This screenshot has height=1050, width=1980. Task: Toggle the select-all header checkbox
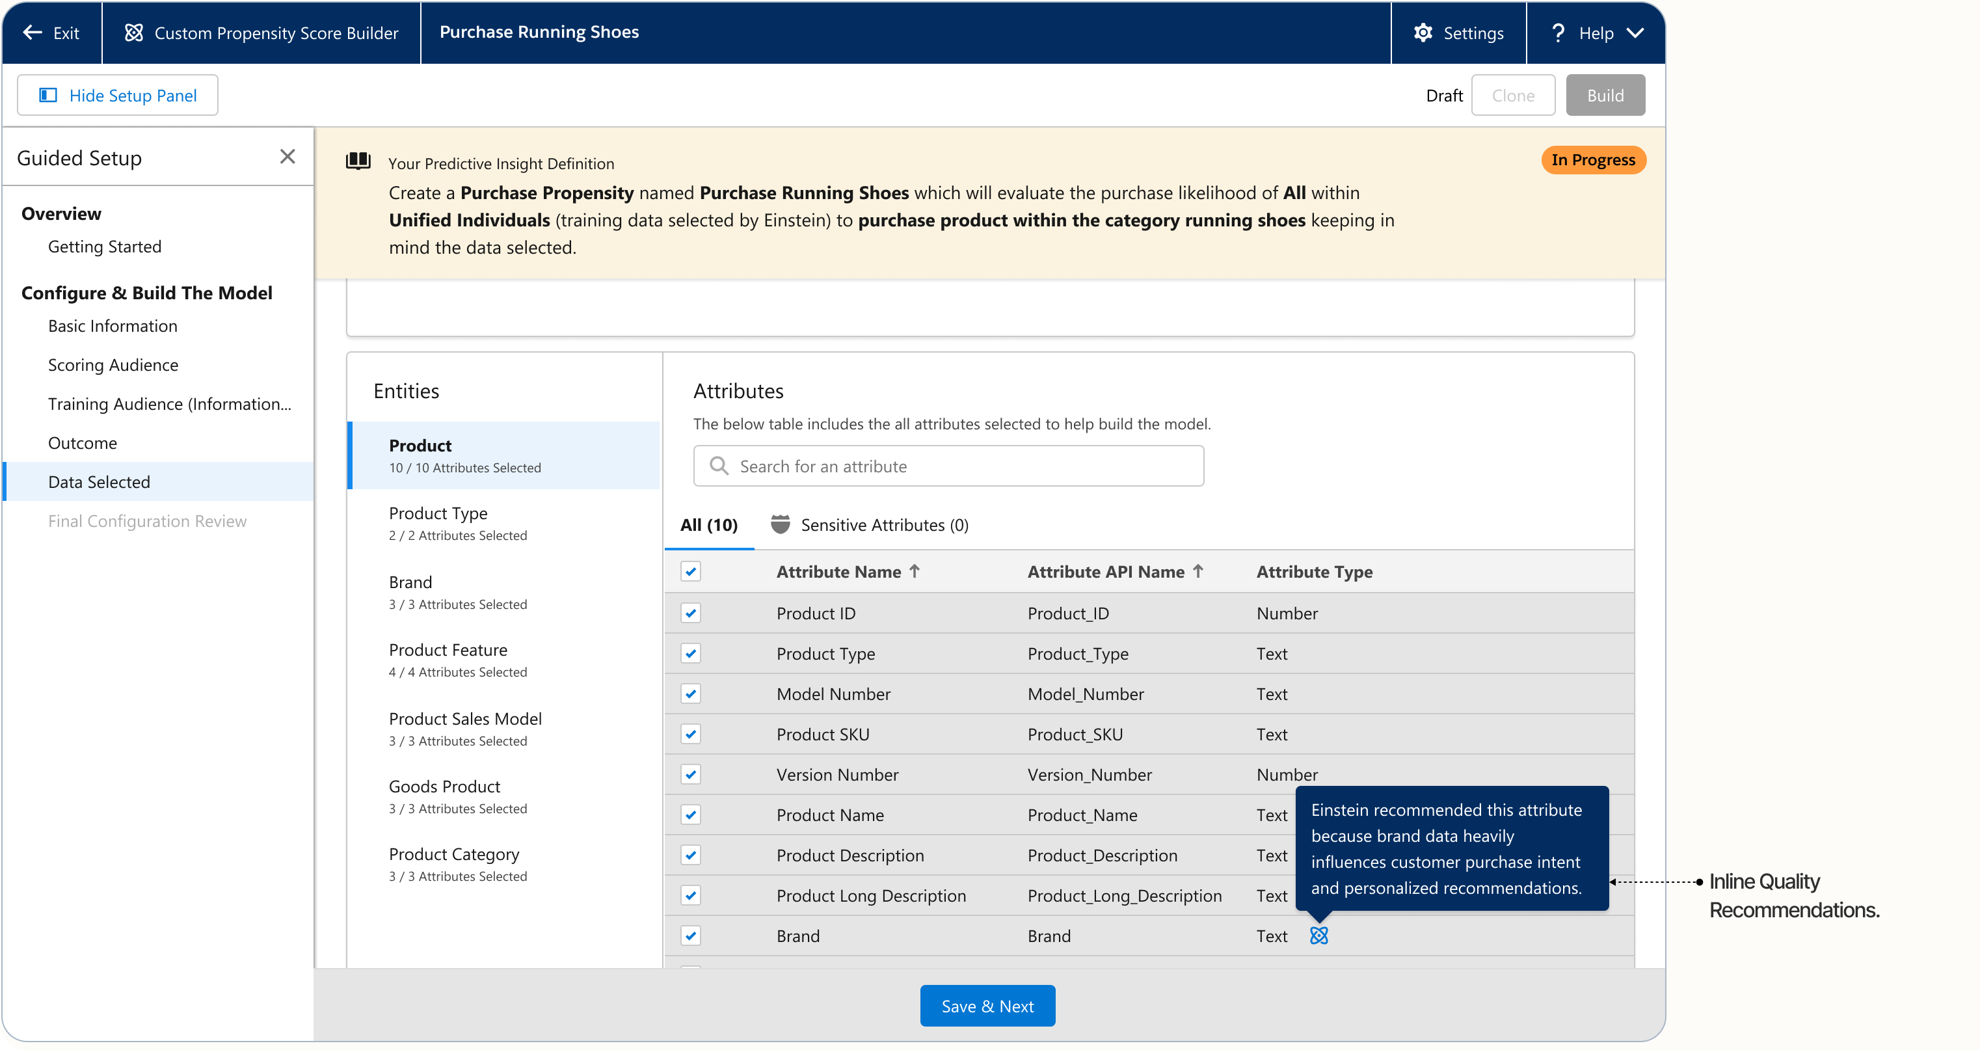[690, 572]
